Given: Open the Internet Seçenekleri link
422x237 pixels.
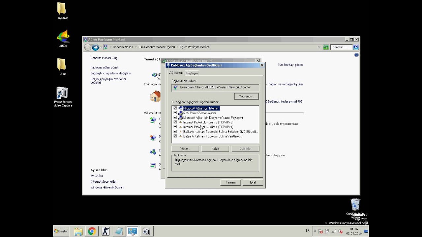Looking at the screenshot, I should [104, 182].
